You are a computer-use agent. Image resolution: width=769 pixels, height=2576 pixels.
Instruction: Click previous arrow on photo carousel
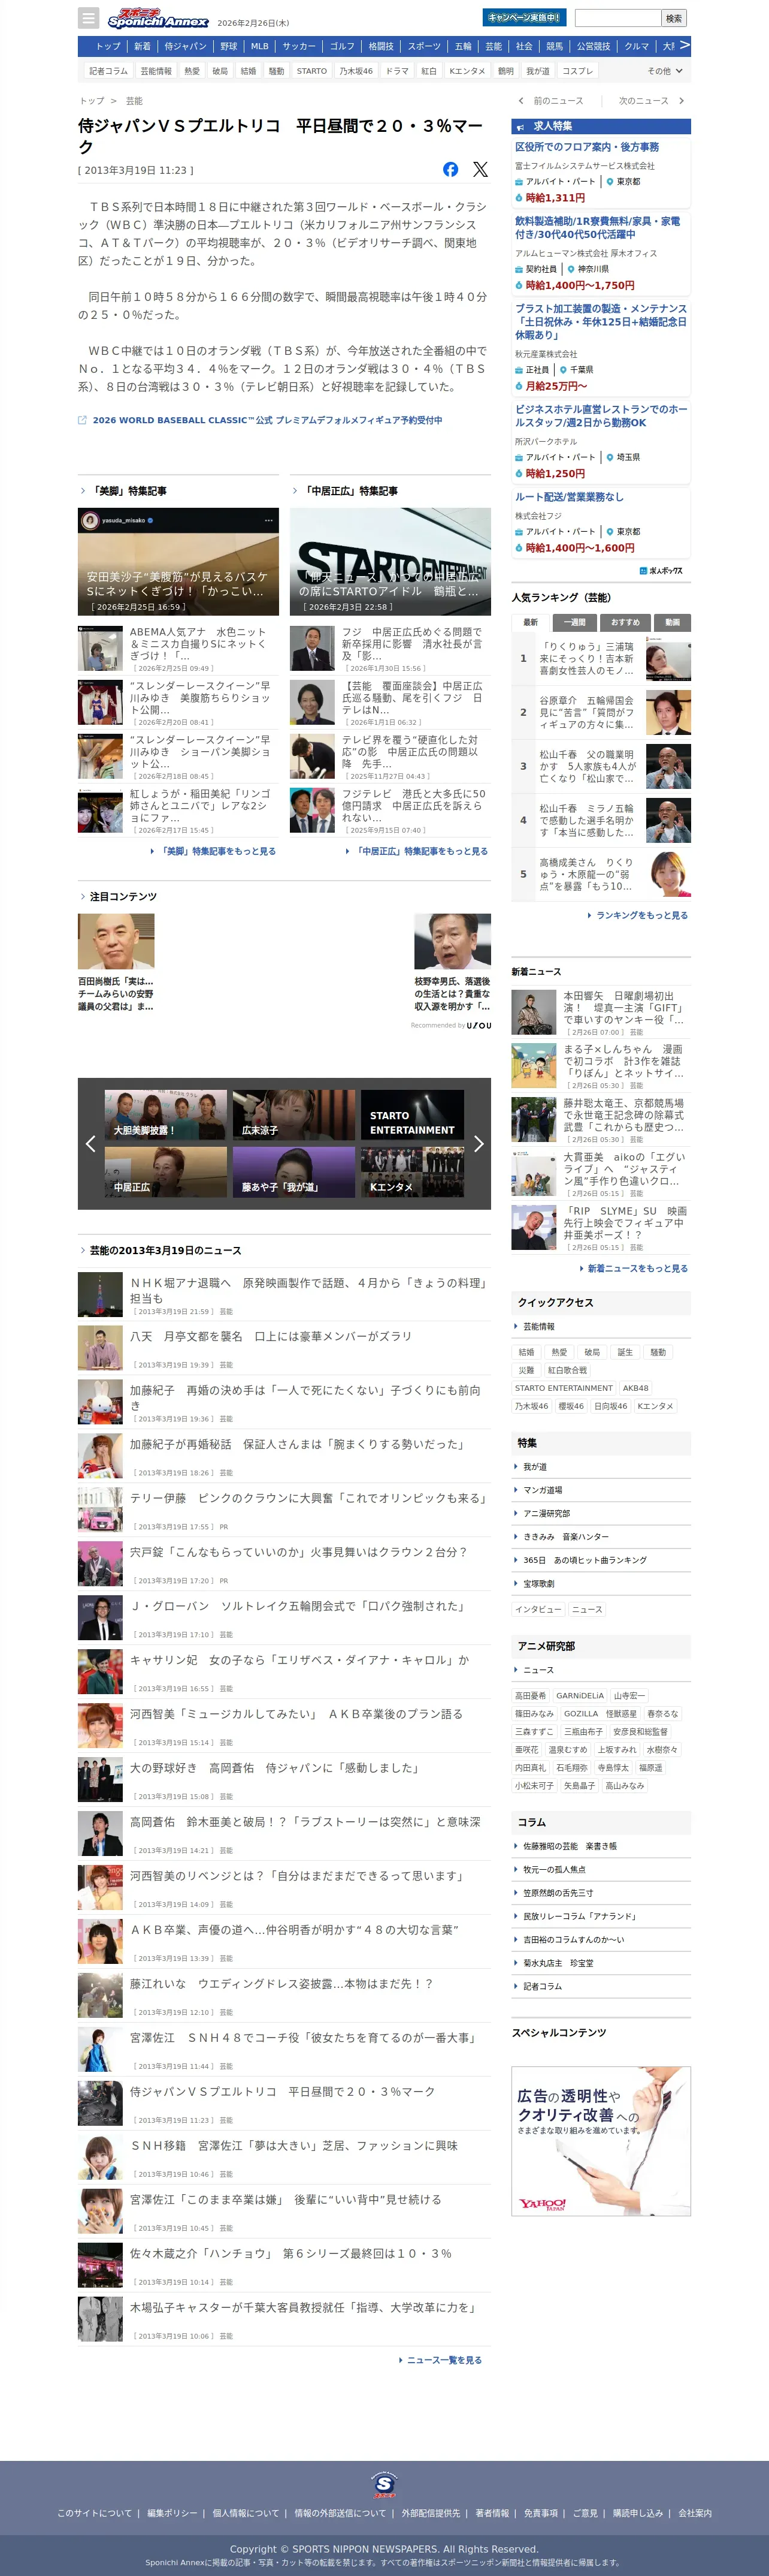coord(90,1143)
